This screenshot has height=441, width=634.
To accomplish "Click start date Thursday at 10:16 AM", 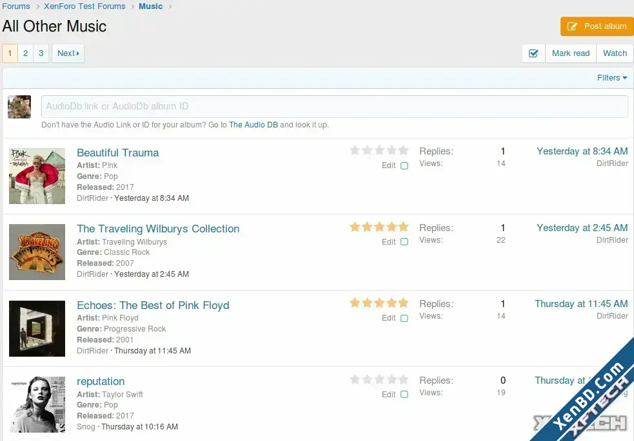I will 139,426.
